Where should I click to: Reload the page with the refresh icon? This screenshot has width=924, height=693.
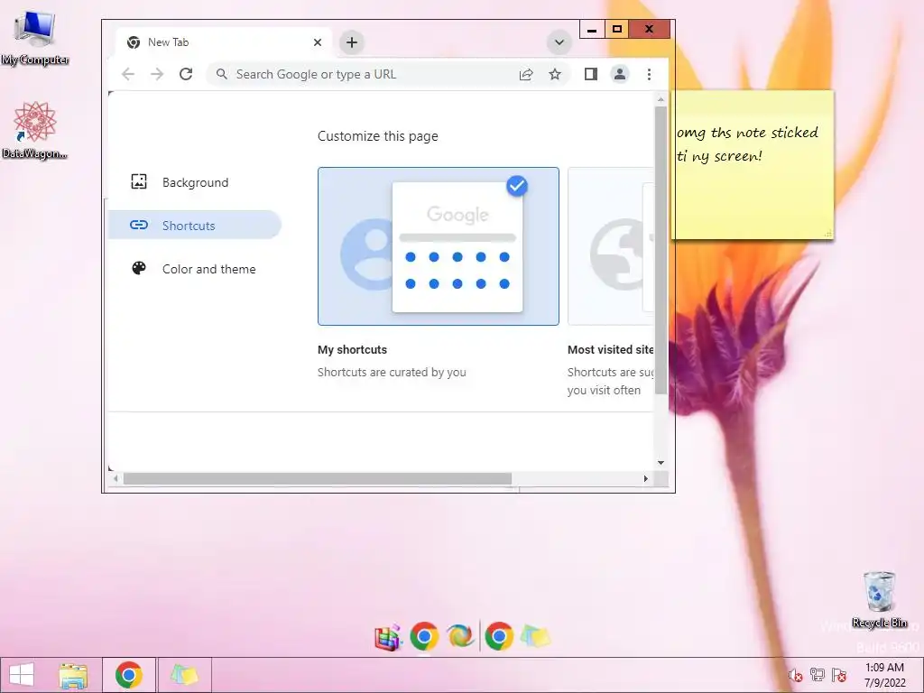point(186,74)
